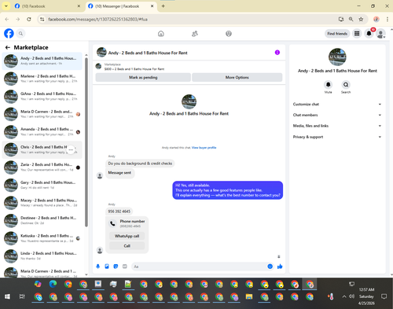Open the Destinee conversation in the list
This screenshot has height=309, width=393.
pyautogui.click(x=42, y=220)
